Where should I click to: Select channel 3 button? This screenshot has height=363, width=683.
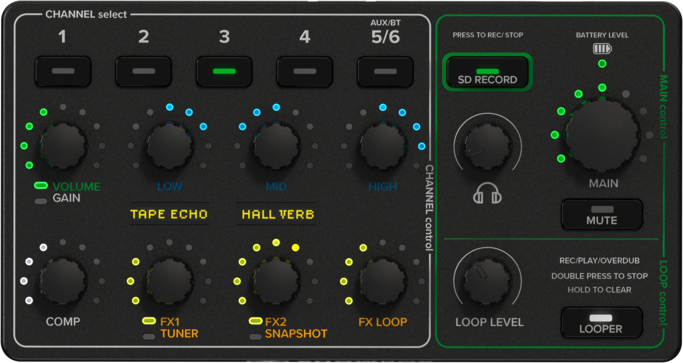(224, 71)
